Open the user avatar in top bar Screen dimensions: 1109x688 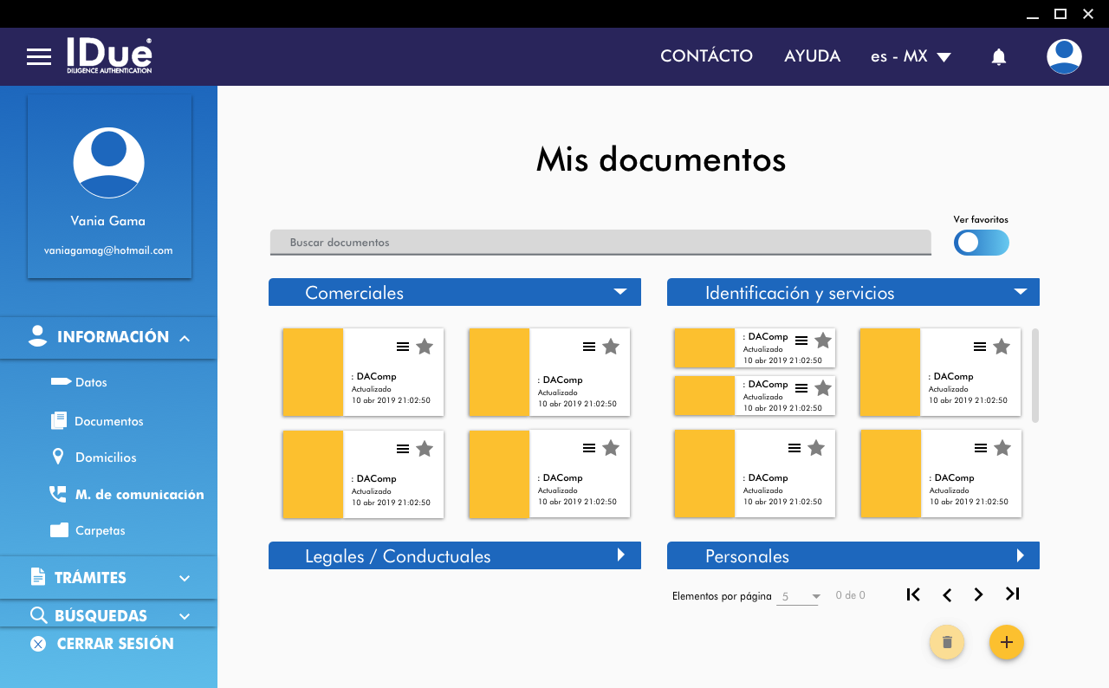click(x=1063, y=56)
